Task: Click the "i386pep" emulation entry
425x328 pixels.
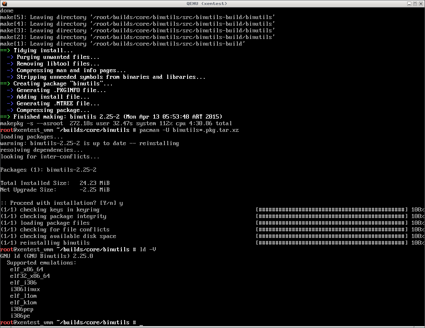Action: 23,309
